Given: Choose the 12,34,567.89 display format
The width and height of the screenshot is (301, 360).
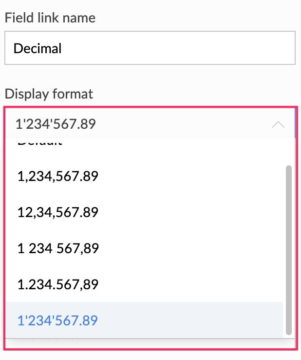Looking at the screenshot, I should point(58,212).
